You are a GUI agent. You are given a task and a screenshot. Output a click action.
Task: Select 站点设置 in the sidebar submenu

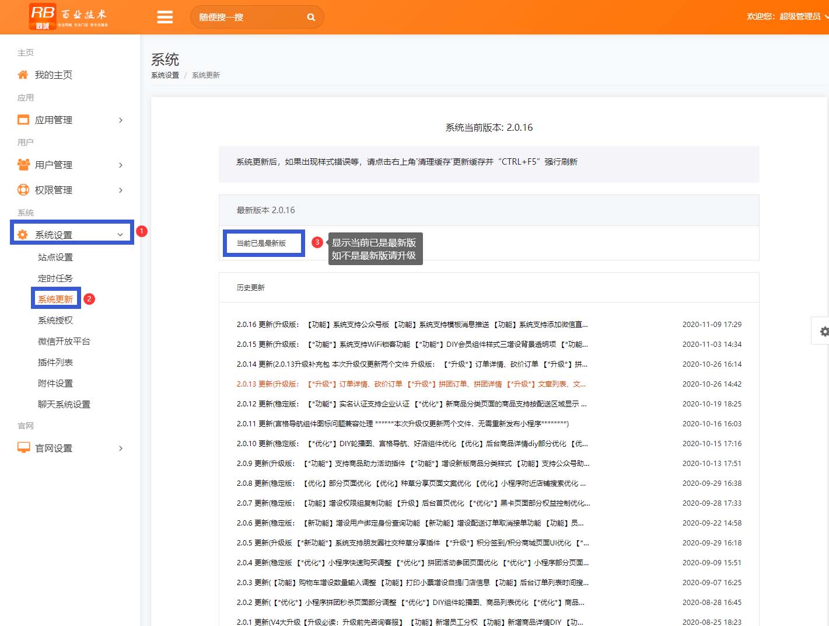(x=55, y=257)
